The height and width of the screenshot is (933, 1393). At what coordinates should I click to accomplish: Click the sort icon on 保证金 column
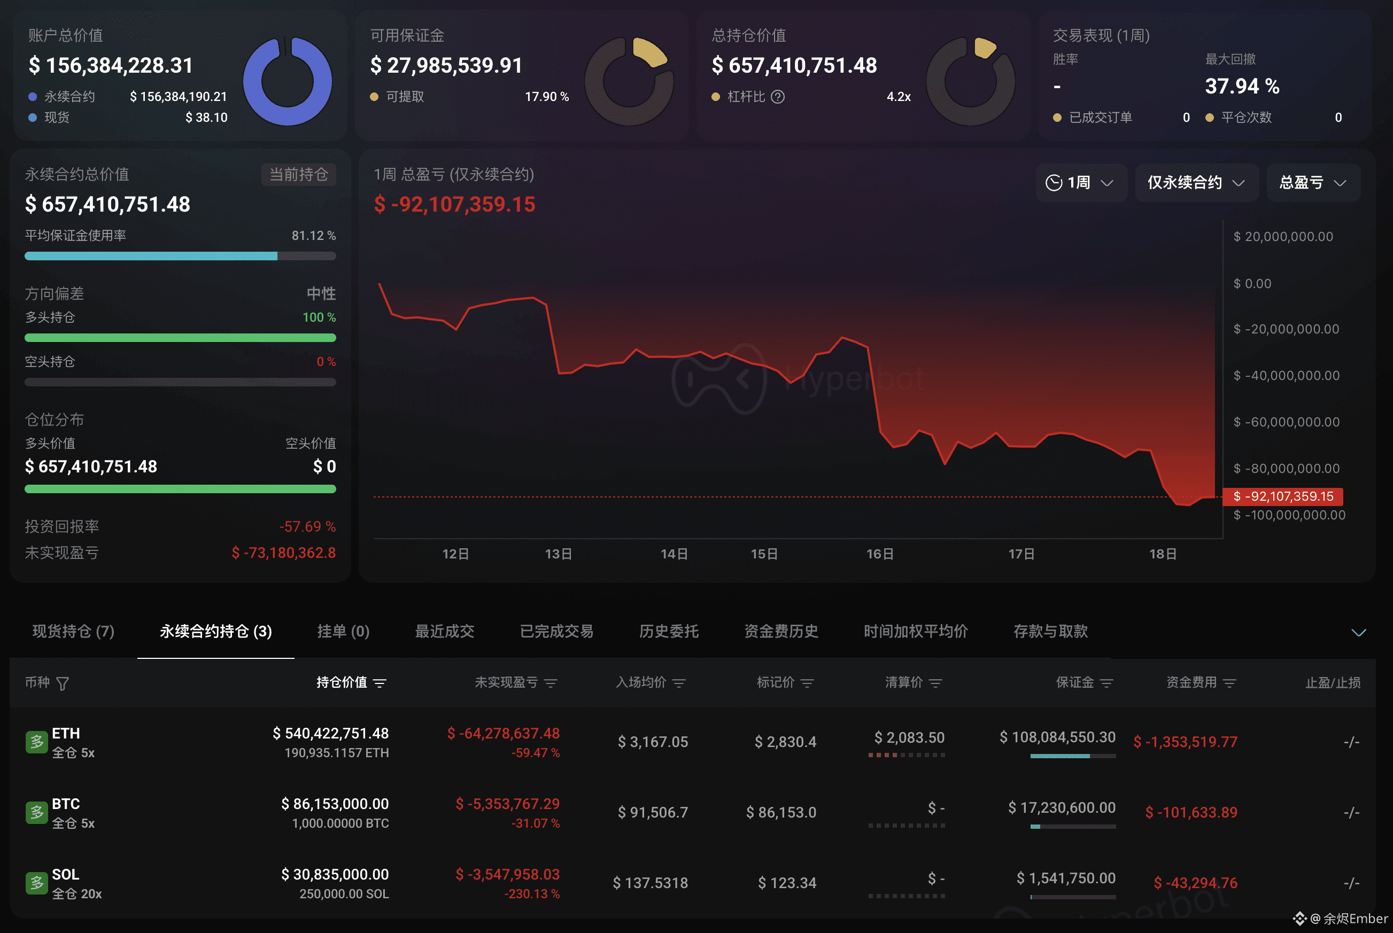1107,683
